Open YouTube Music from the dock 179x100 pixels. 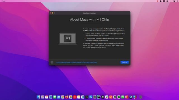pos(75,97)
